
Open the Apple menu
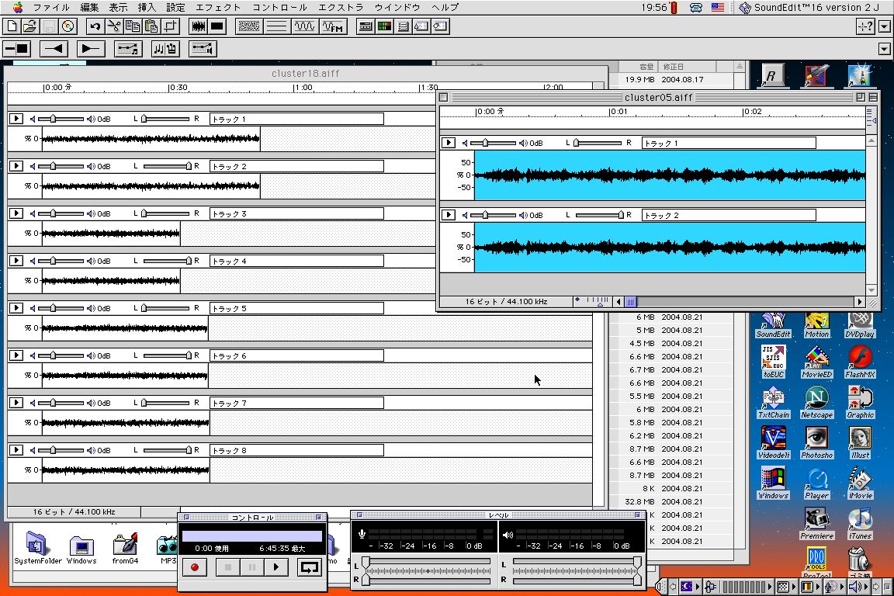point(17,7)
